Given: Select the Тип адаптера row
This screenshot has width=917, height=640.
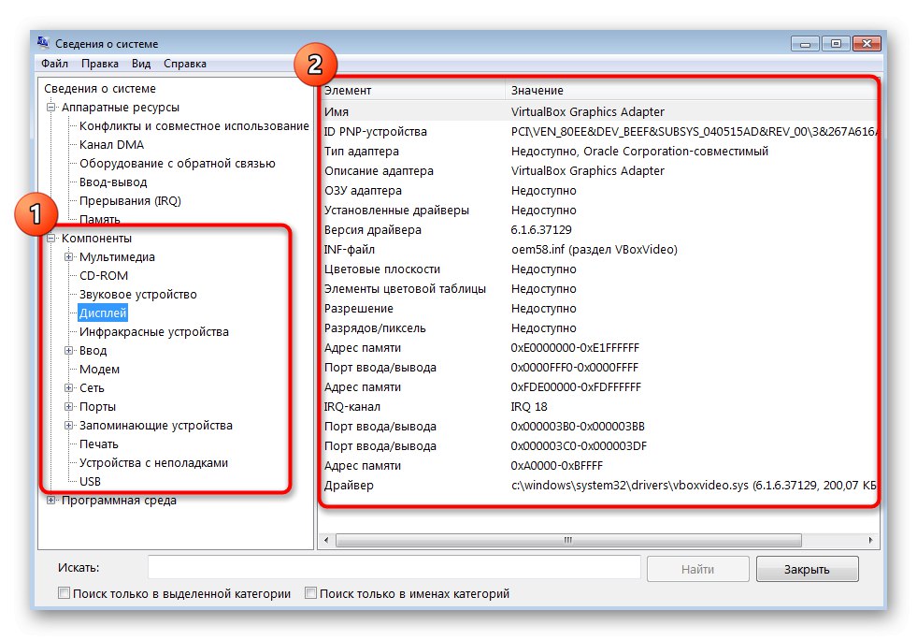Looking at the screenshot, I should (599, 151).
